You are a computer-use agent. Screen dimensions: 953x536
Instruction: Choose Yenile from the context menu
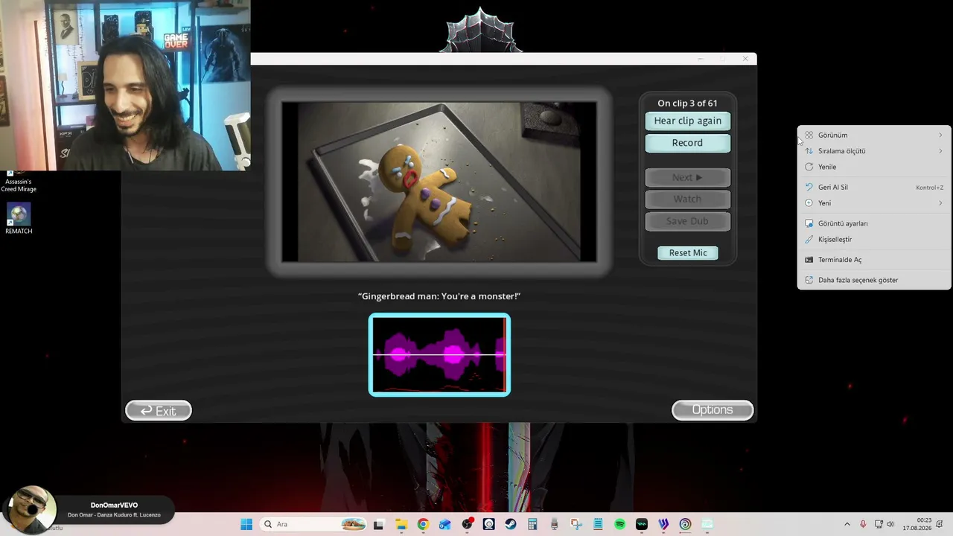click(x=874, y=167)
